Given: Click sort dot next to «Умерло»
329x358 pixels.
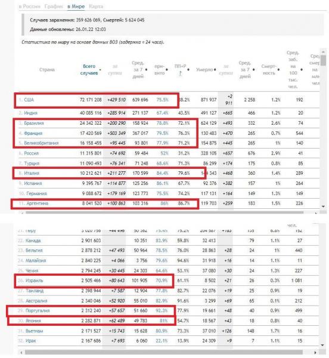Looking at the screenshot, I should point(215,70).
